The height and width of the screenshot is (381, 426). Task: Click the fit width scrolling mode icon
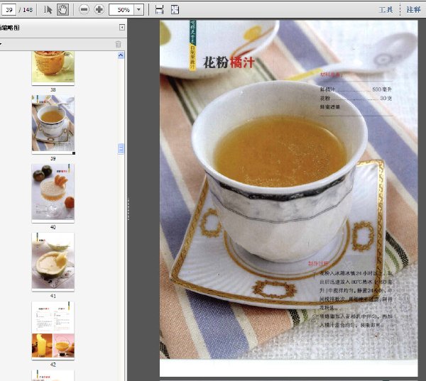[160, 10]
